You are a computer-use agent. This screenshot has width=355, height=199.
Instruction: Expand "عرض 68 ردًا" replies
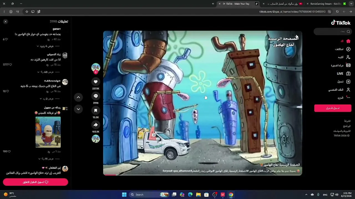tap(46, 72)
